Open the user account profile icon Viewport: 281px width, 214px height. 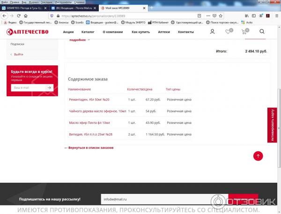(212, 32)
